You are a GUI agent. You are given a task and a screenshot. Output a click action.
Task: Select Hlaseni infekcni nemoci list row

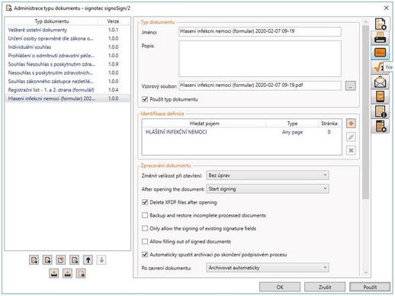tap(67, 98)
